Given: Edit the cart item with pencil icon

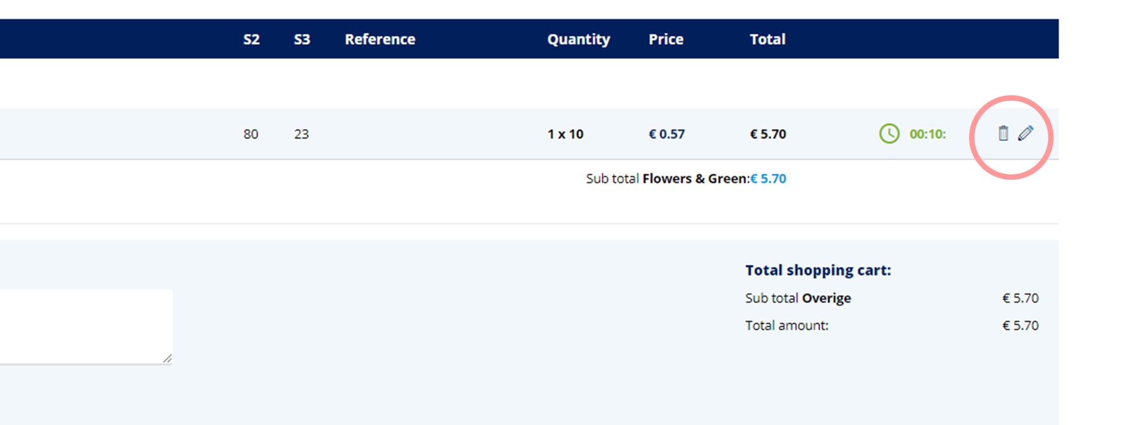Looking at the screenshot, I should [1026, 133].
